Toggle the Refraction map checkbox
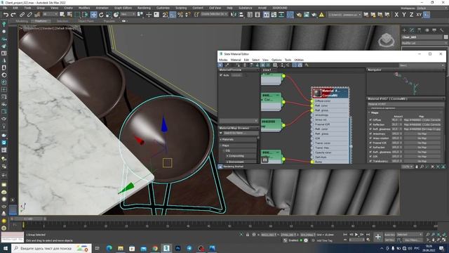 pyautogui.click(x=370, y=148)
